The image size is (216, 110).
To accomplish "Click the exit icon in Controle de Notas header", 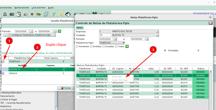I will [211, 23].
